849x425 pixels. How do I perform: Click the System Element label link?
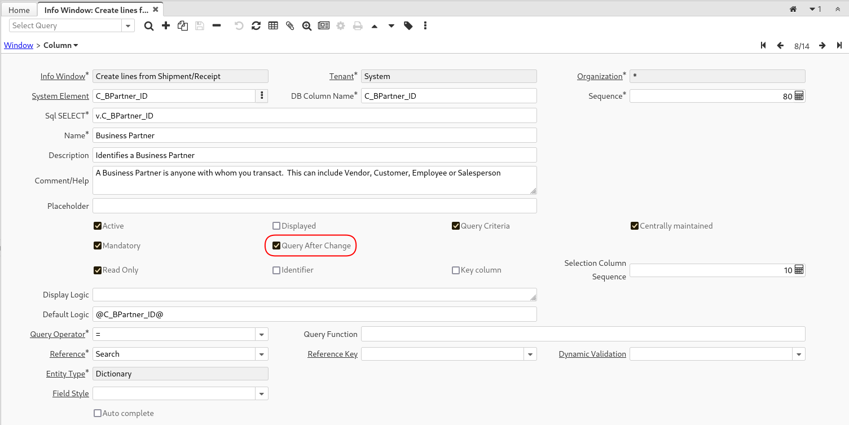coord(60,96)
